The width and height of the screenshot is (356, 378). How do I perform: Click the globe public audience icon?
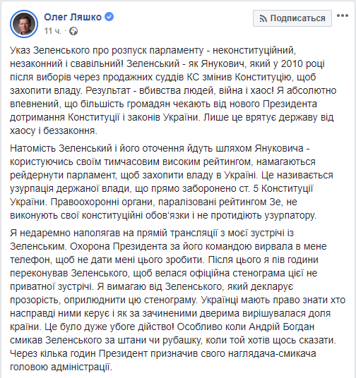pyautogui.click(x=73, y=31)
